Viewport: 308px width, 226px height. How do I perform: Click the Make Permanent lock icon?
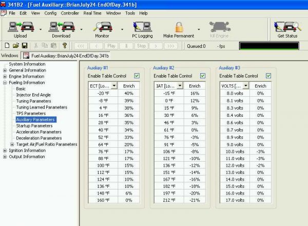[179, 27]
